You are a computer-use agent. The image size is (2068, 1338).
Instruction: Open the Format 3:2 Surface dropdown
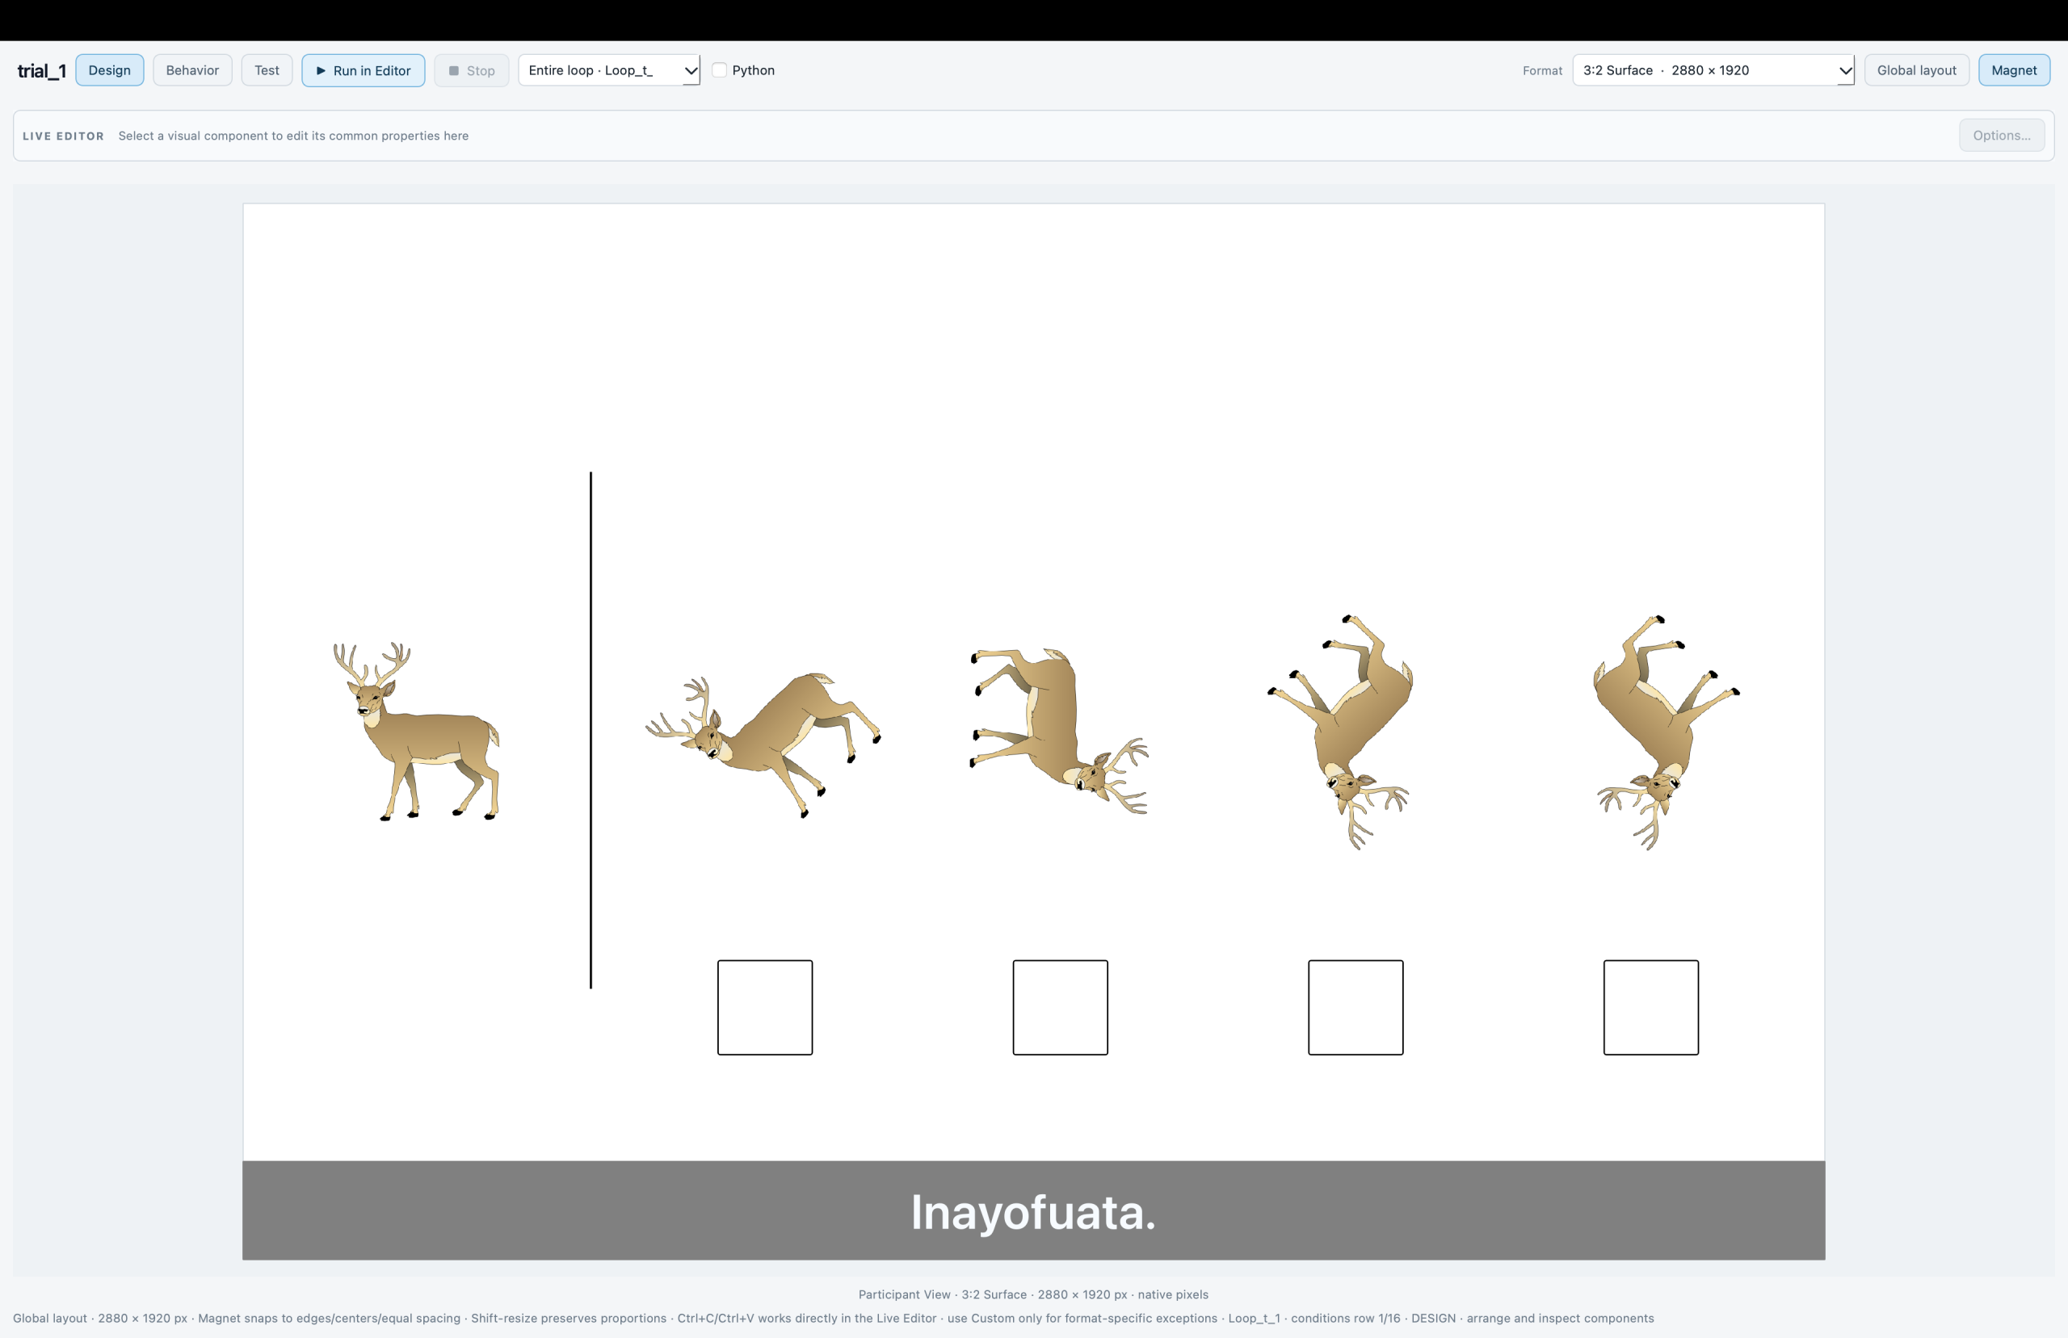[x=1713, y=70]
